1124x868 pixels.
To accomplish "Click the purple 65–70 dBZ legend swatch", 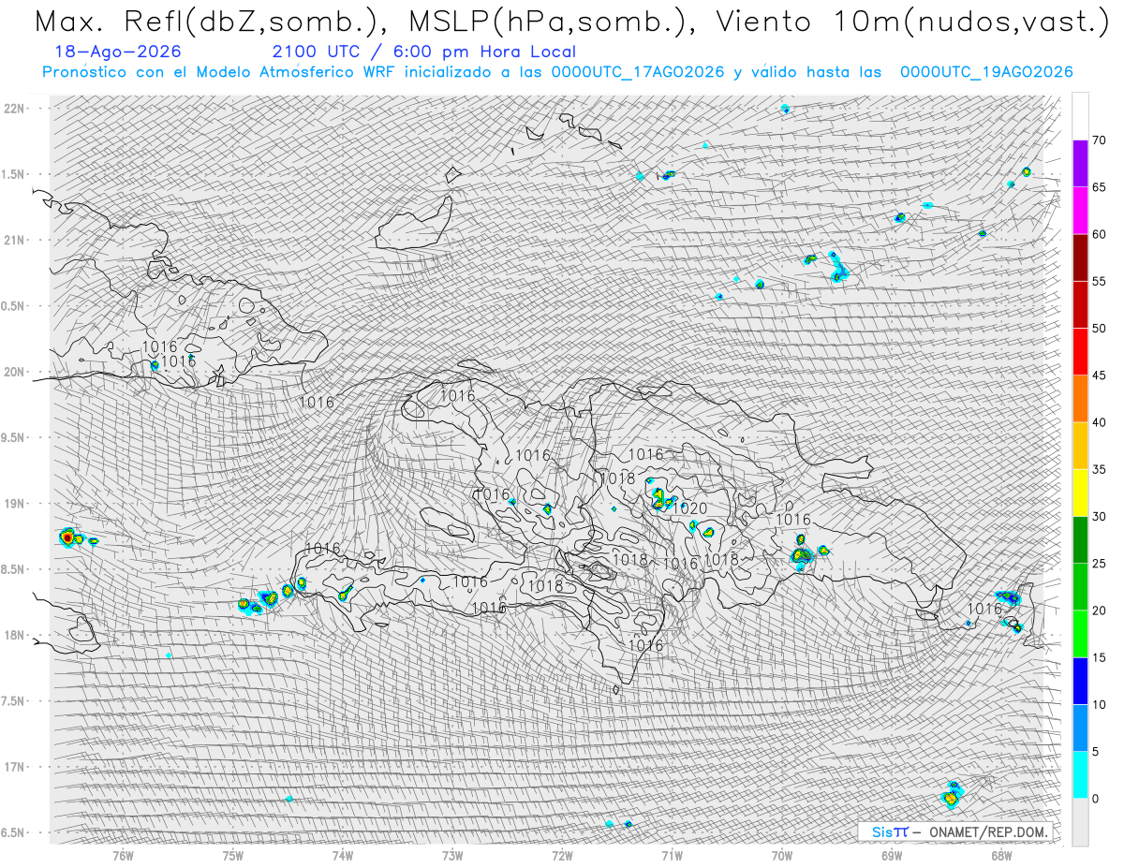I will pyautogui.click(x=1080, y=164).
